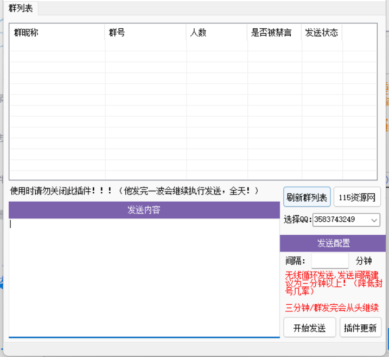
Task: Click the 是否被禁言 column header
Action: tap(274, 33)
